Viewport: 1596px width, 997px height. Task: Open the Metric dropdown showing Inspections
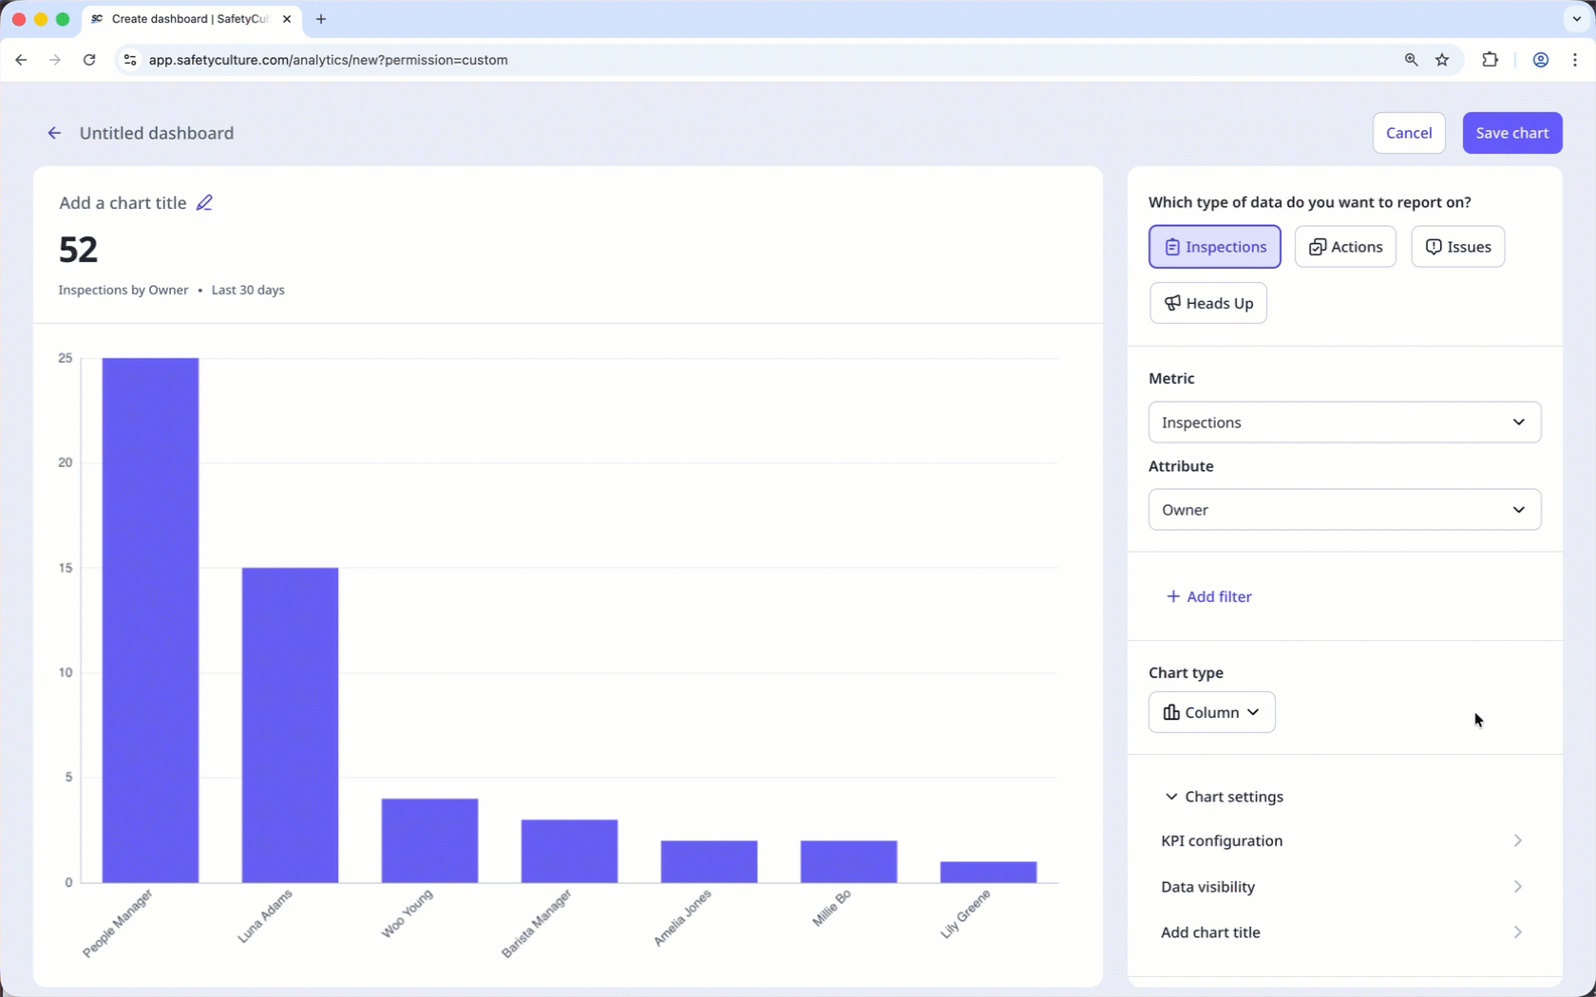tap(1344, 423)
